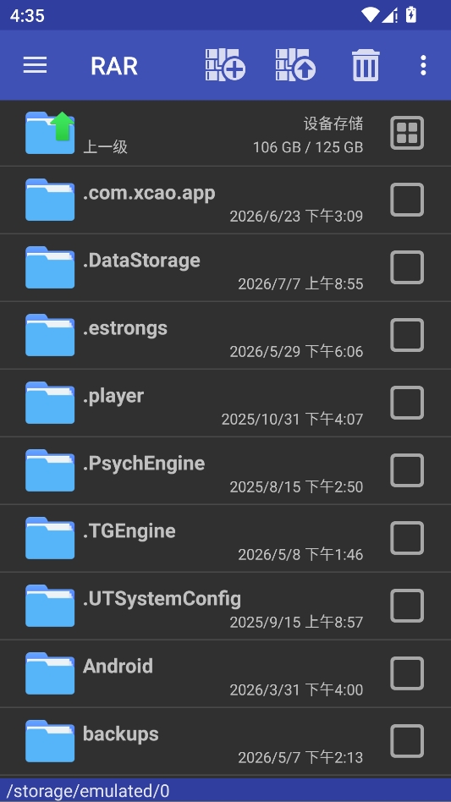Open the .player folder
Screen dimensions: 451x802
pos(225,403)
